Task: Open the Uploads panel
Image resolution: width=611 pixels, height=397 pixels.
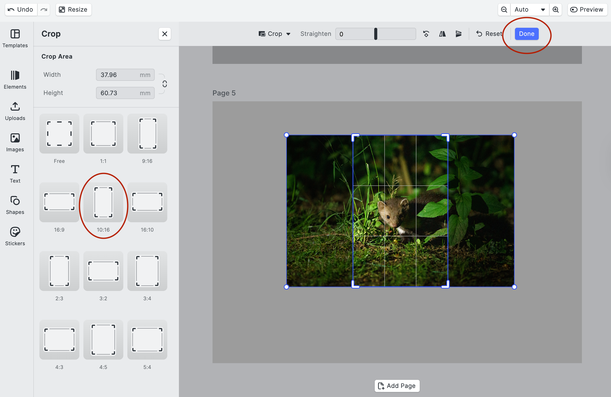Action: click(x=15, y=111)
